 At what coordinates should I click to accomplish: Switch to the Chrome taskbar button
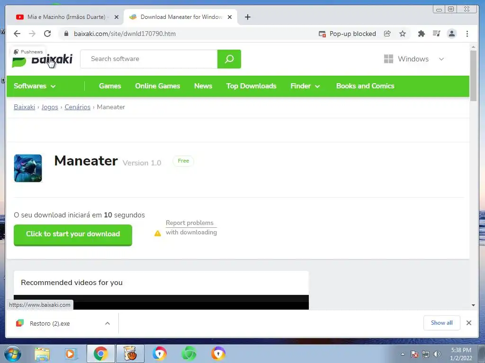101,354
